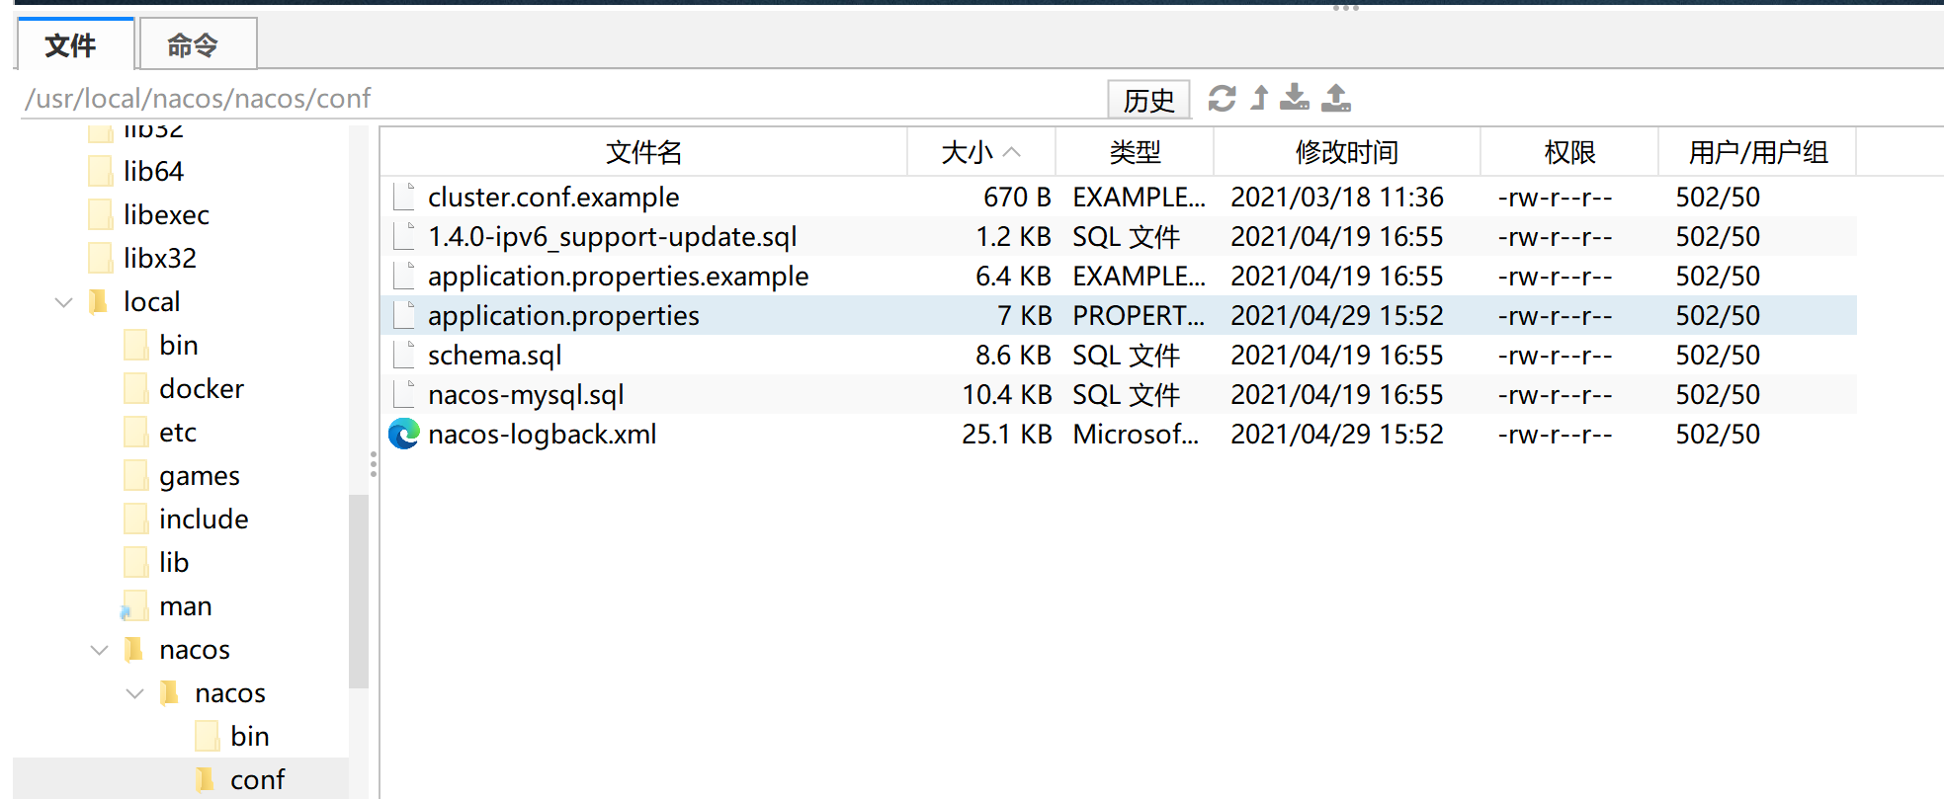
Task: Click file icon beside schema.sql
Action: coord(404,355)
